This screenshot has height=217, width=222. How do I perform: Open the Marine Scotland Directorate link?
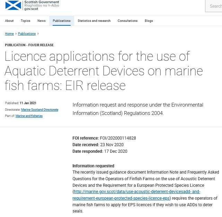click(x=39, y=110)
